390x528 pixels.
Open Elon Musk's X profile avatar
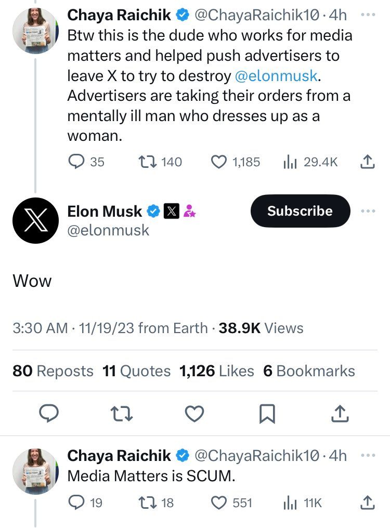[x=34, y=220]
